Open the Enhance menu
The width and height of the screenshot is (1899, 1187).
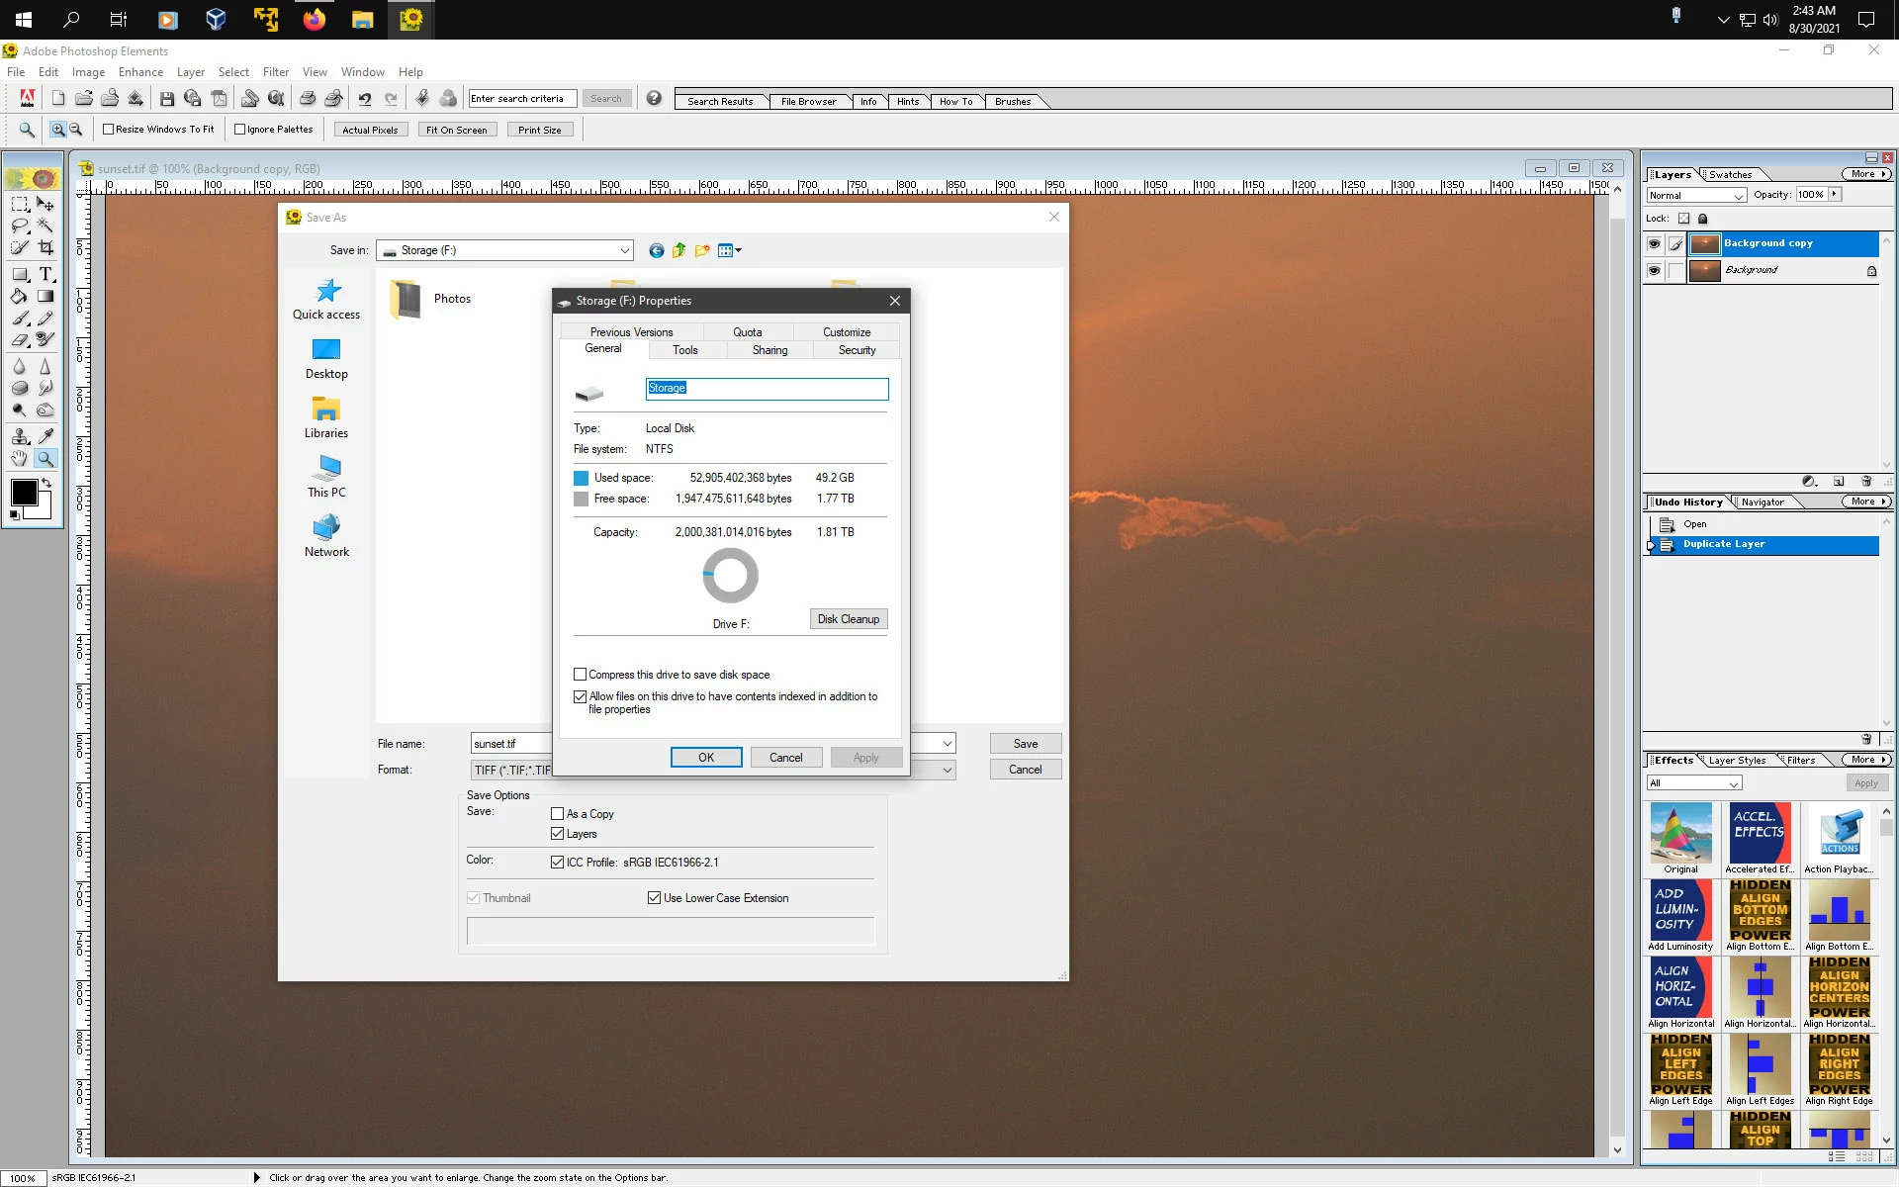click(x=140, y=72)
